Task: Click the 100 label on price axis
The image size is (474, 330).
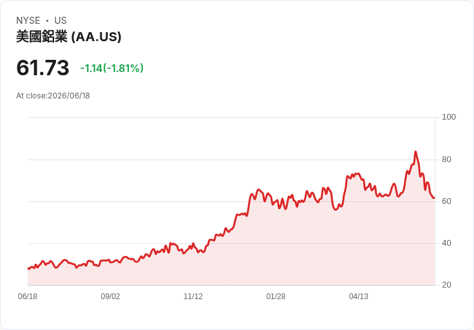Action: pyautogui.click(x=449, y=117)
